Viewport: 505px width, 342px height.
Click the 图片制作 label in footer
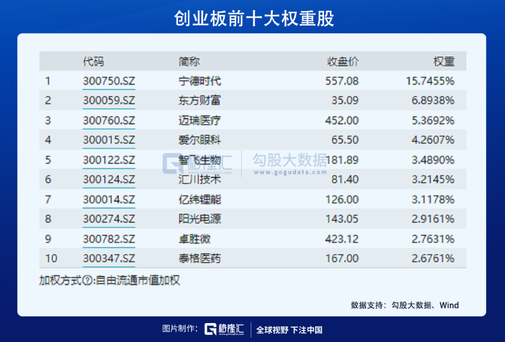coord(180,329)
